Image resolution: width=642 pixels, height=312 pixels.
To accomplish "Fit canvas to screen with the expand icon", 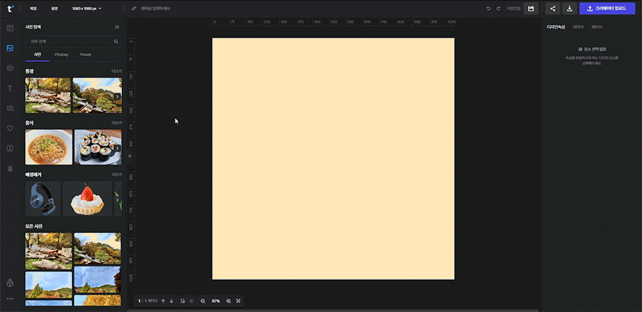I will 238,301.
